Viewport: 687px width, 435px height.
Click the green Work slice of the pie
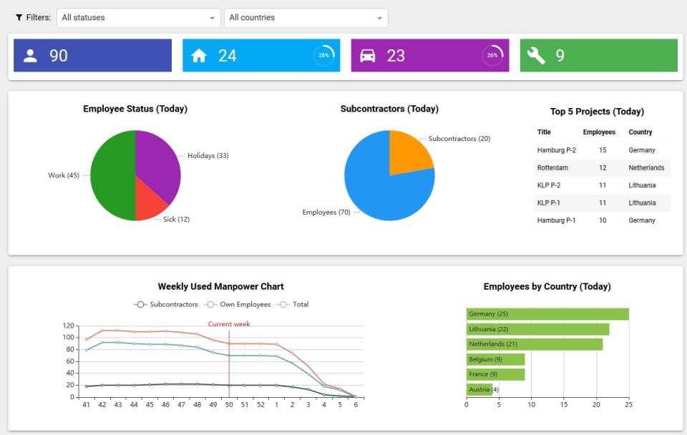point(112,175)
